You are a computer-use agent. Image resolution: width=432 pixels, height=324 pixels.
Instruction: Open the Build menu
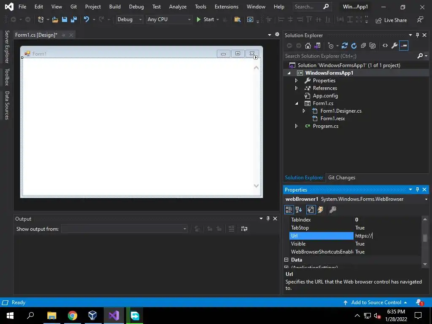(115, 7)
